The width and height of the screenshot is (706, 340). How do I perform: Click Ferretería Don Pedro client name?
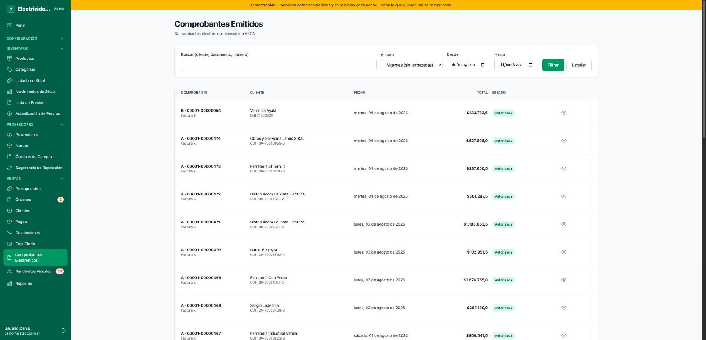click(268, 278)
